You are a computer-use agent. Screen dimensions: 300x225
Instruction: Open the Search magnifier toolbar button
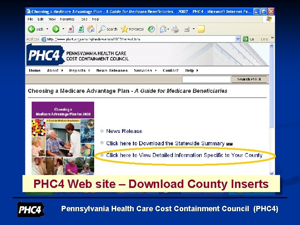108,29
